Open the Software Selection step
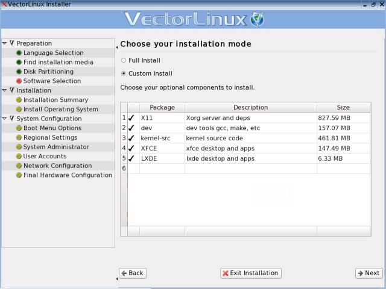This screenshot has height=289, width=386. (x=52, y=81)
